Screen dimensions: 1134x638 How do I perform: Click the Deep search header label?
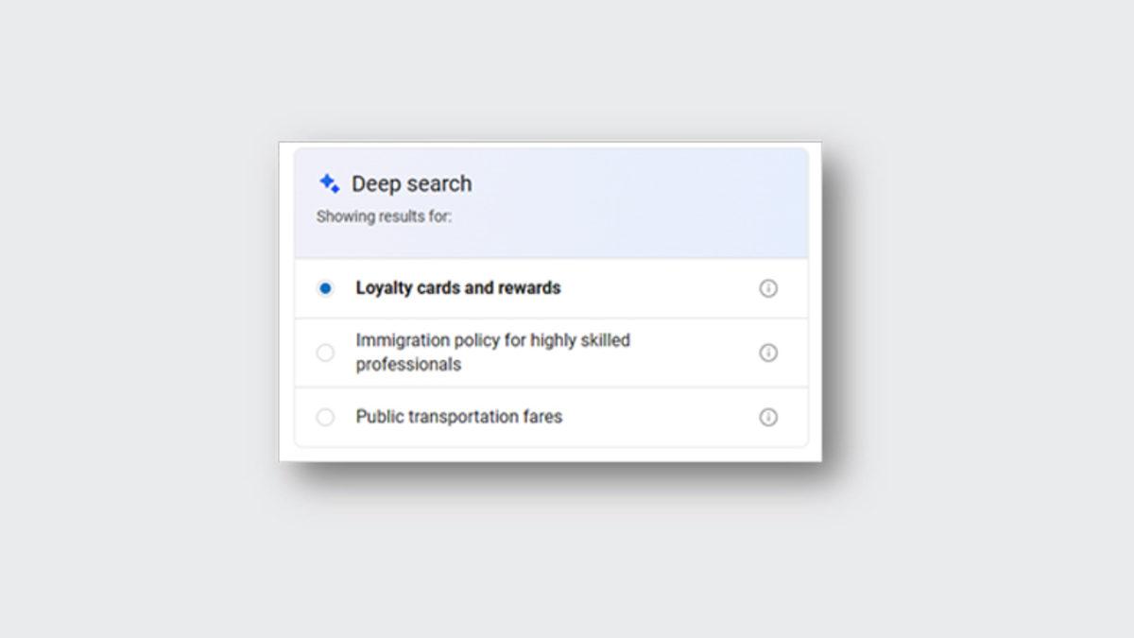[413, 183]
